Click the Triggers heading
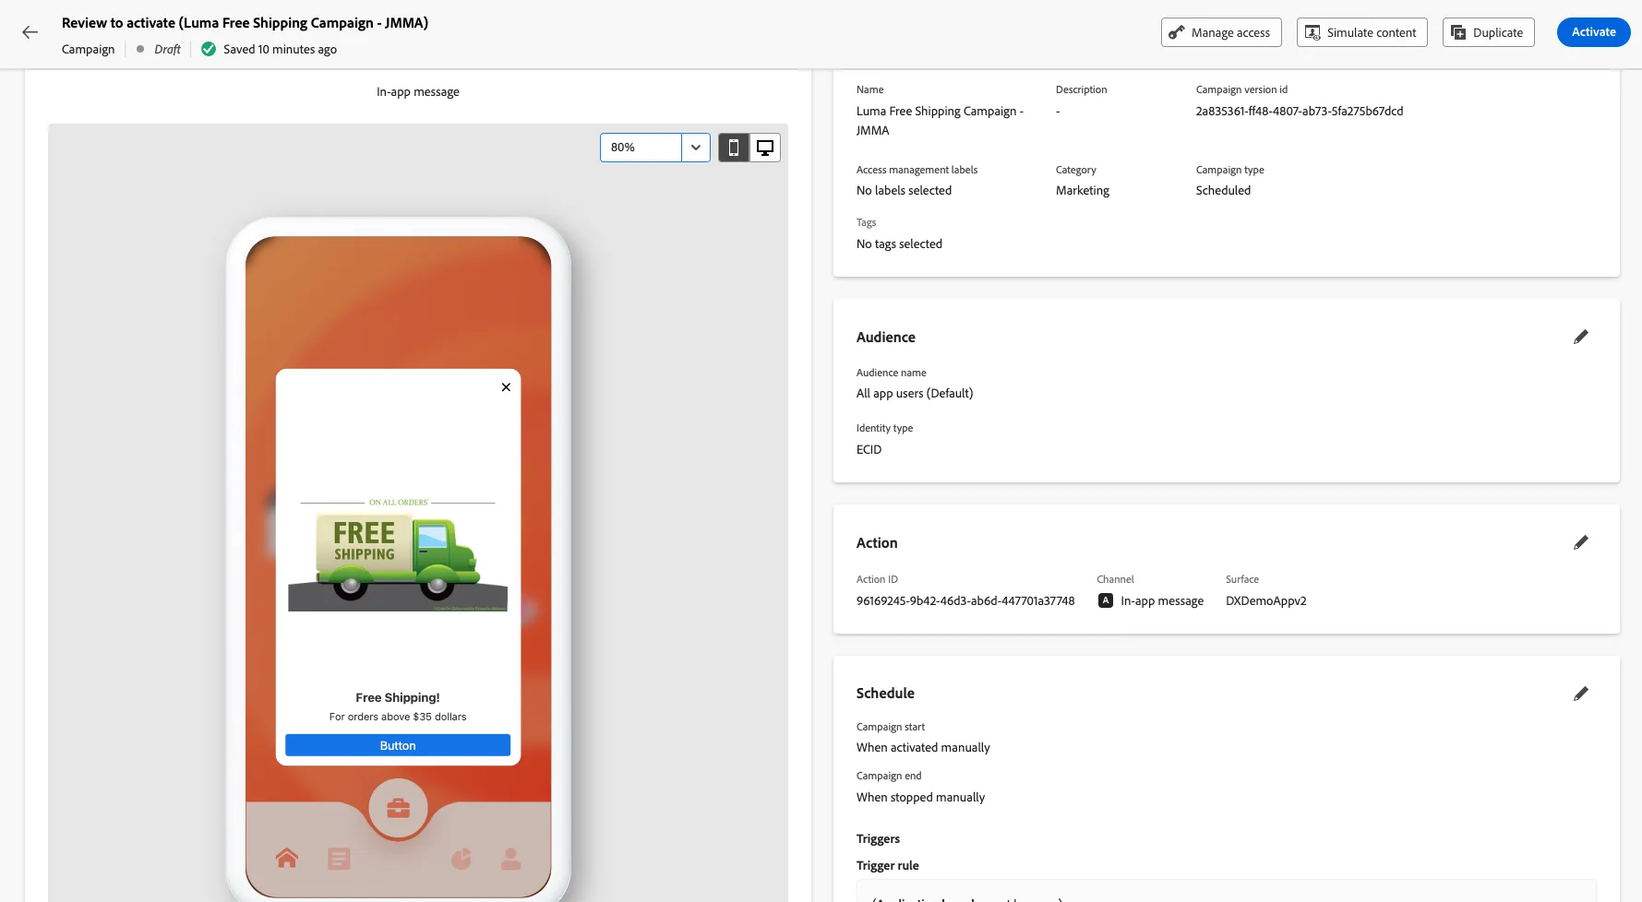The width and height of the screenshot is (1642, 902). click(x=878, y=838)
